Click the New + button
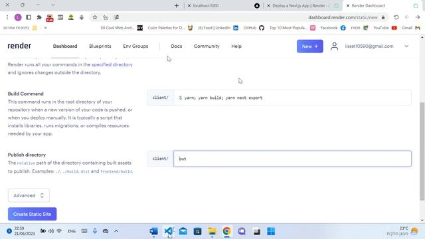The image size is (425, 239). [x=310, y=46]
